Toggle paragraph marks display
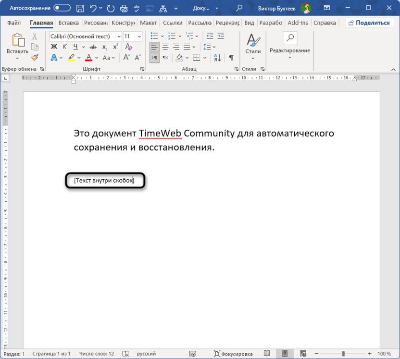Image resolution: width=400 pixels, height=359 pixels. point(231,58)
